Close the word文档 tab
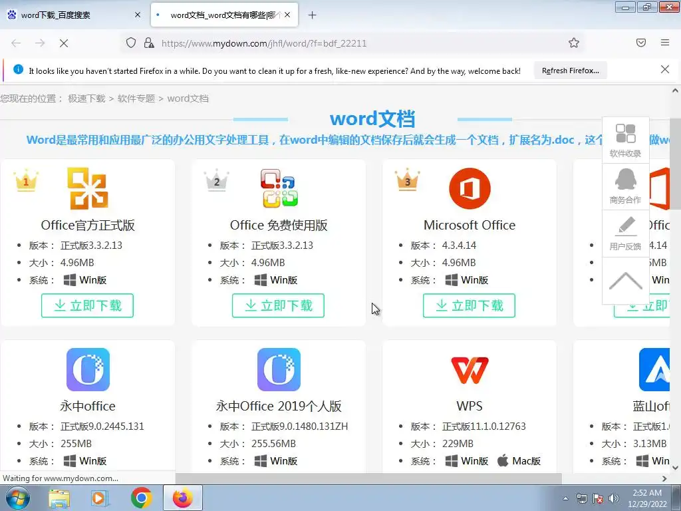The image size is (681, 511). [287, 15]
